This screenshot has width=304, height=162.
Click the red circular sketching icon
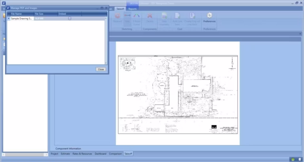tap(118, 15)
